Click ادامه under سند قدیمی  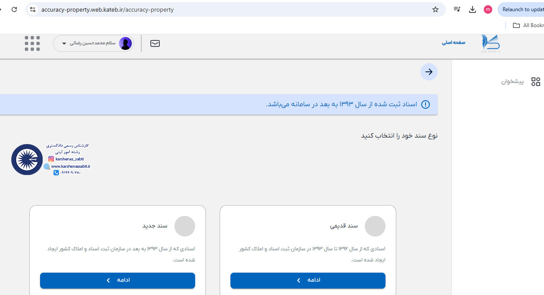308,280
